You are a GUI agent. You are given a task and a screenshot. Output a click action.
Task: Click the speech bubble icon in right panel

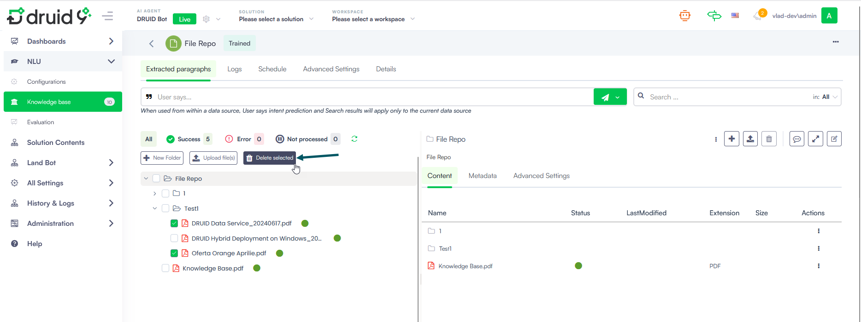pos(796,139)
